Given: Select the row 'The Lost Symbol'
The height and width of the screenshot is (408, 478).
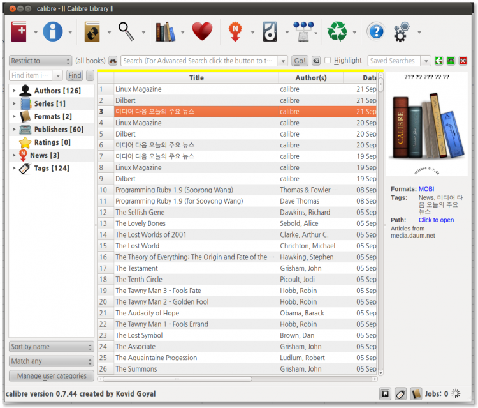Looking at the screenshot, I should (237, 335).
